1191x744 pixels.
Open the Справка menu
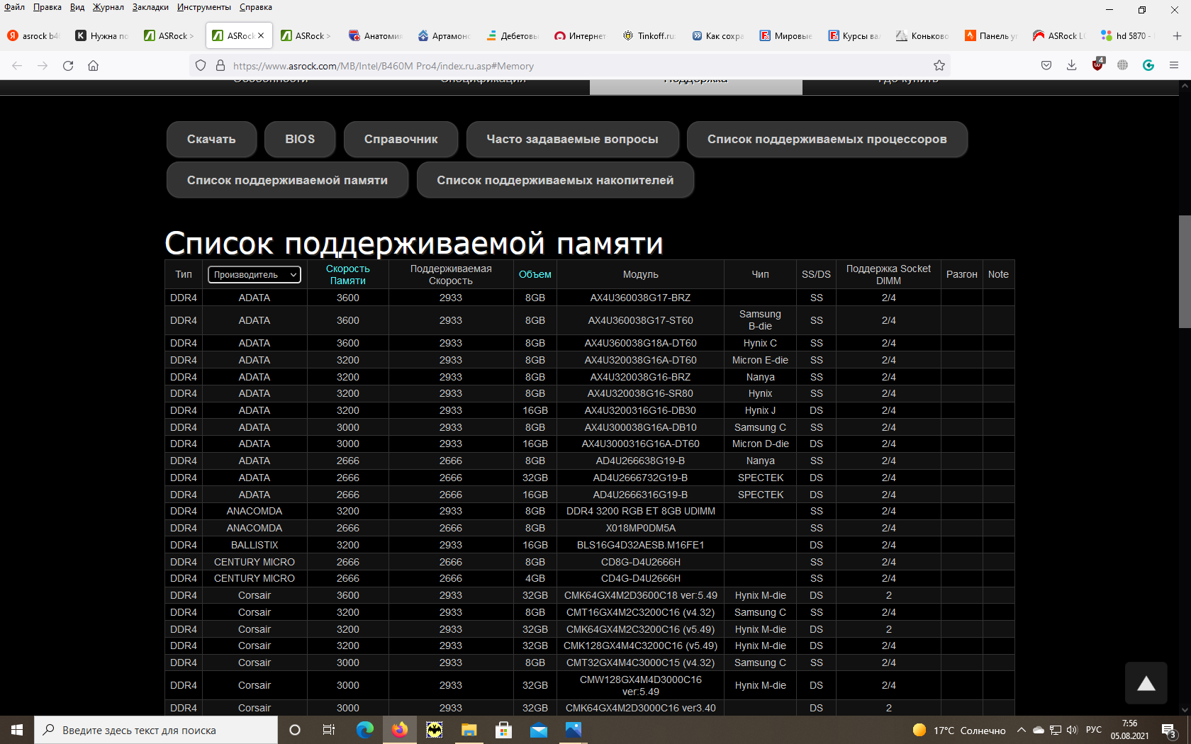coord(256,7)
